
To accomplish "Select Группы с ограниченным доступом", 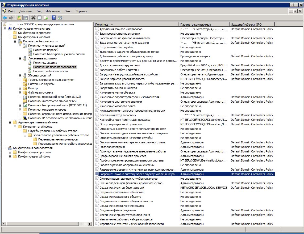I will point(51,80).
